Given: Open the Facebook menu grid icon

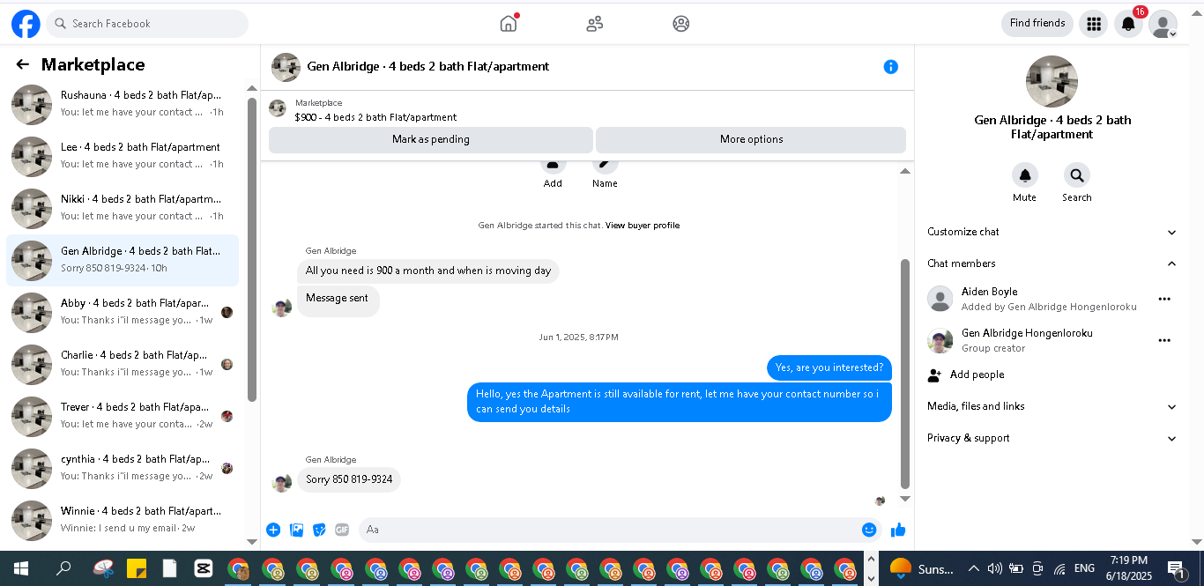Looking at the screenshot, I should point(1094,24).
